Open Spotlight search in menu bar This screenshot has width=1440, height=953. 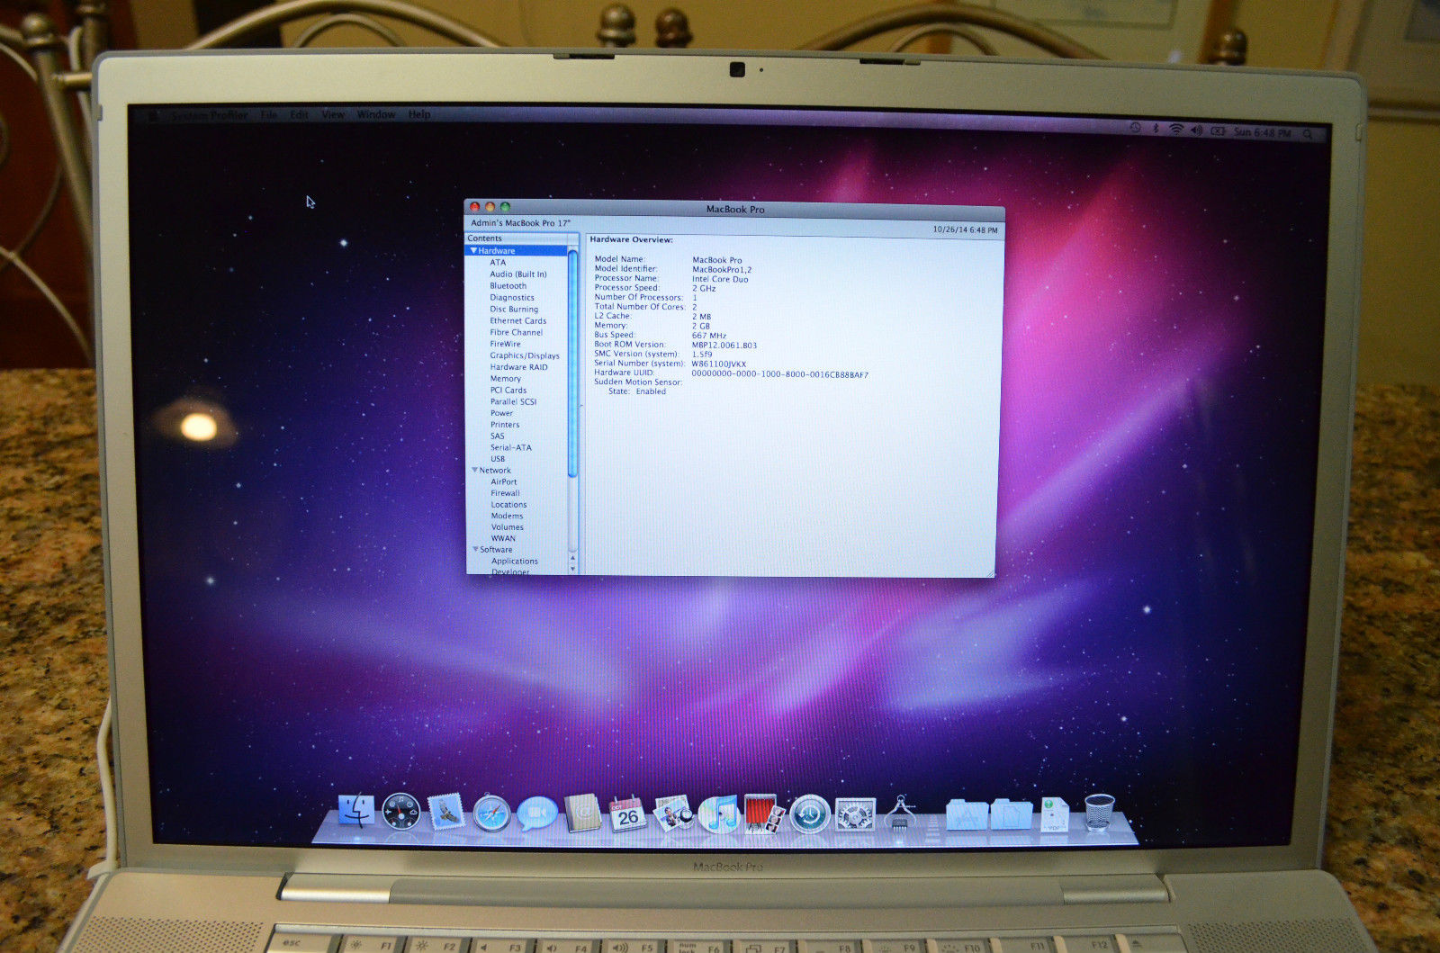click(1308, 132)
